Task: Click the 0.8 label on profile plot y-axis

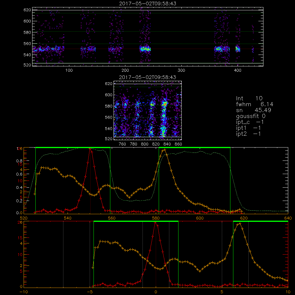Action: [x=20, y=161]
